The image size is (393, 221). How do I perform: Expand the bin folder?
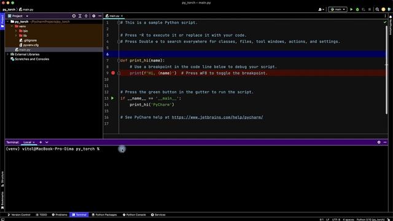click(x=17, y=31)
